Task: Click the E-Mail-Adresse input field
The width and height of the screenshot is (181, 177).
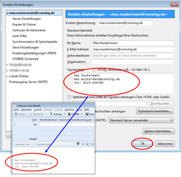Action: (133, 49)
